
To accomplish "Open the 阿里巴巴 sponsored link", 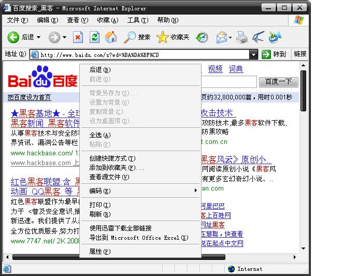I will click(213, 206).
